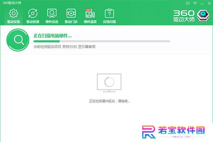This screenshot has width=213, height=142.
Task: Open 硬件温度 temperature tab
Action: pos(90,16)
